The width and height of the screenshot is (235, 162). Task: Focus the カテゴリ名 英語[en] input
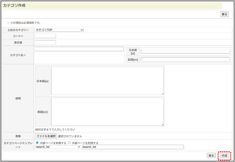pos(185,59)
